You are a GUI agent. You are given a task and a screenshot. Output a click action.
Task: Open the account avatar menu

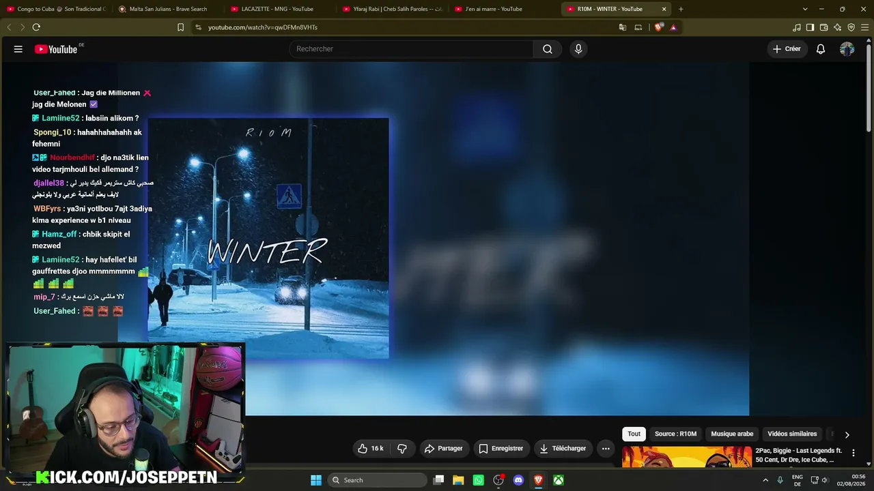pos(847,49)
